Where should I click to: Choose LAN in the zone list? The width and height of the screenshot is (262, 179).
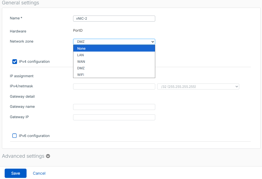[114, 55]
